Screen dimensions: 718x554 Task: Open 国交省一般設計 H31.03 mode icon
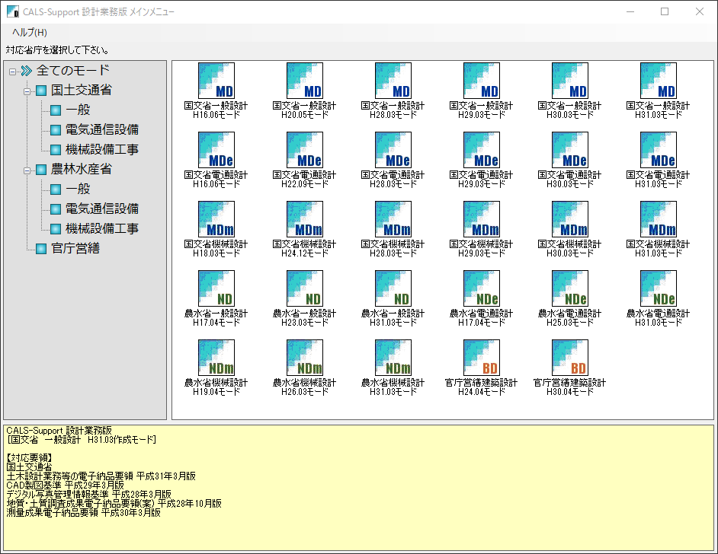659,81
